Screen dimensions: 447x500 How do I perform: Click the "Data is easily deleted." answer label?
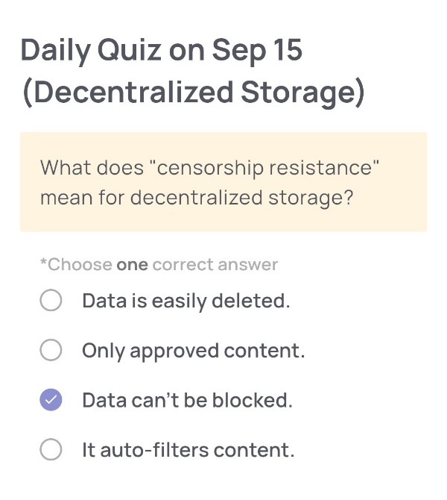pyautogui.click(x=186, y=301)
